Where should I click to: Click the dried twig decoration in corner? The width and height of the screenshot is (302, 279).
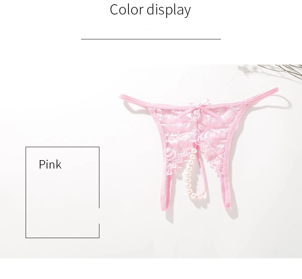pos(273,71)
